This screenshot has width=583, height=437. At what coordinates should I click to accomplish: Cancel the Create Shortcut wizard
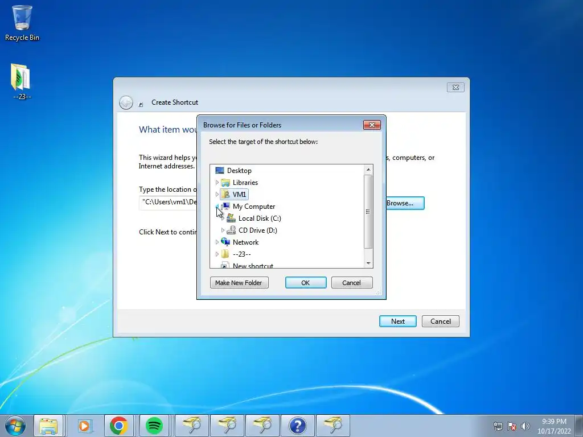(441, 321)
